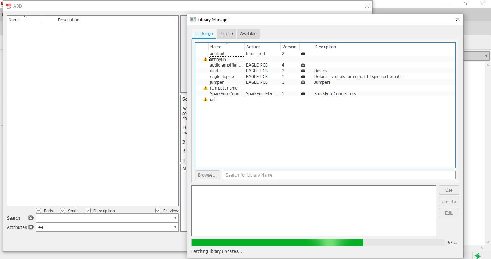Click the green lightning icon in status corner
Viewport: 491px width, 259px height.
477,256
